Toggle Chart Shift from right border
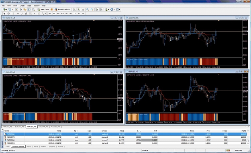Viewport: 251px width, 153px height. coord(101,10)
